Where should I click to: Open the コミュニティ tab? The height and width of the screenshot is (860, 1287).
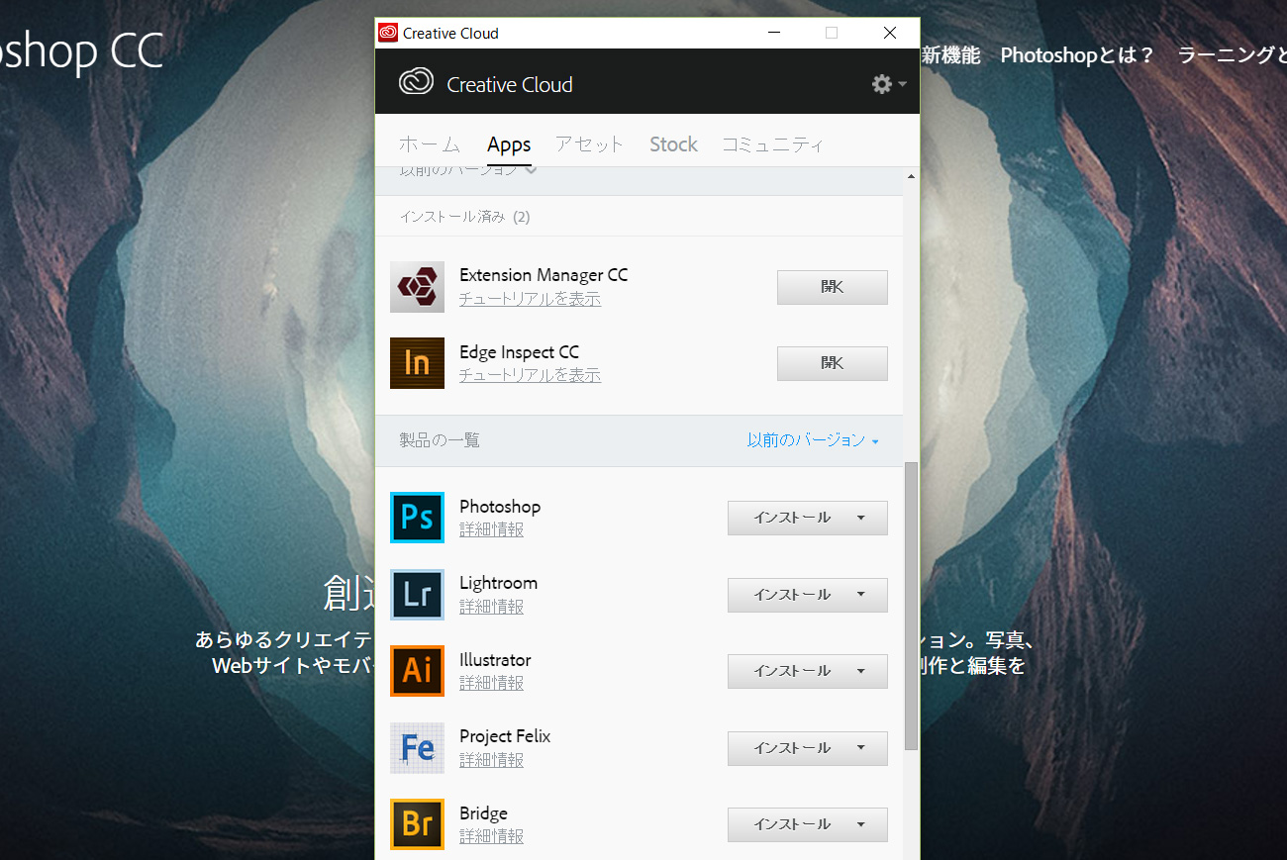pyautogui.click(x=772, y=144)
